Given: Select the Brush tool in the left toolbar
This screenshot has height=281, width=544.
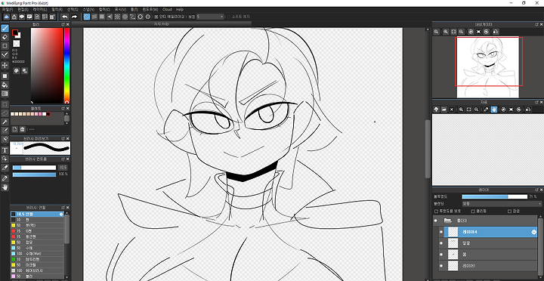Looking at the screenshot, I should 5,28.
